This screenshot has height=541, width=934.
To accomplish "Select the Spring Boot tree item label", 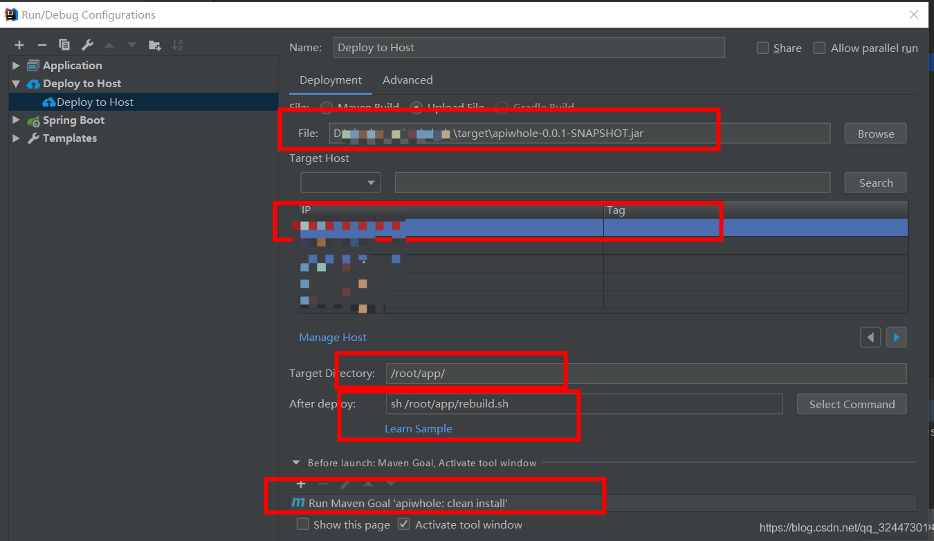I will click(74, 120).
